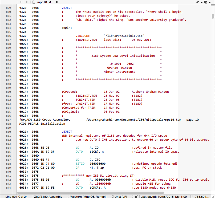Open the Unix (LF) line endings dropdown
215x198 pixels.
[124, 196]
